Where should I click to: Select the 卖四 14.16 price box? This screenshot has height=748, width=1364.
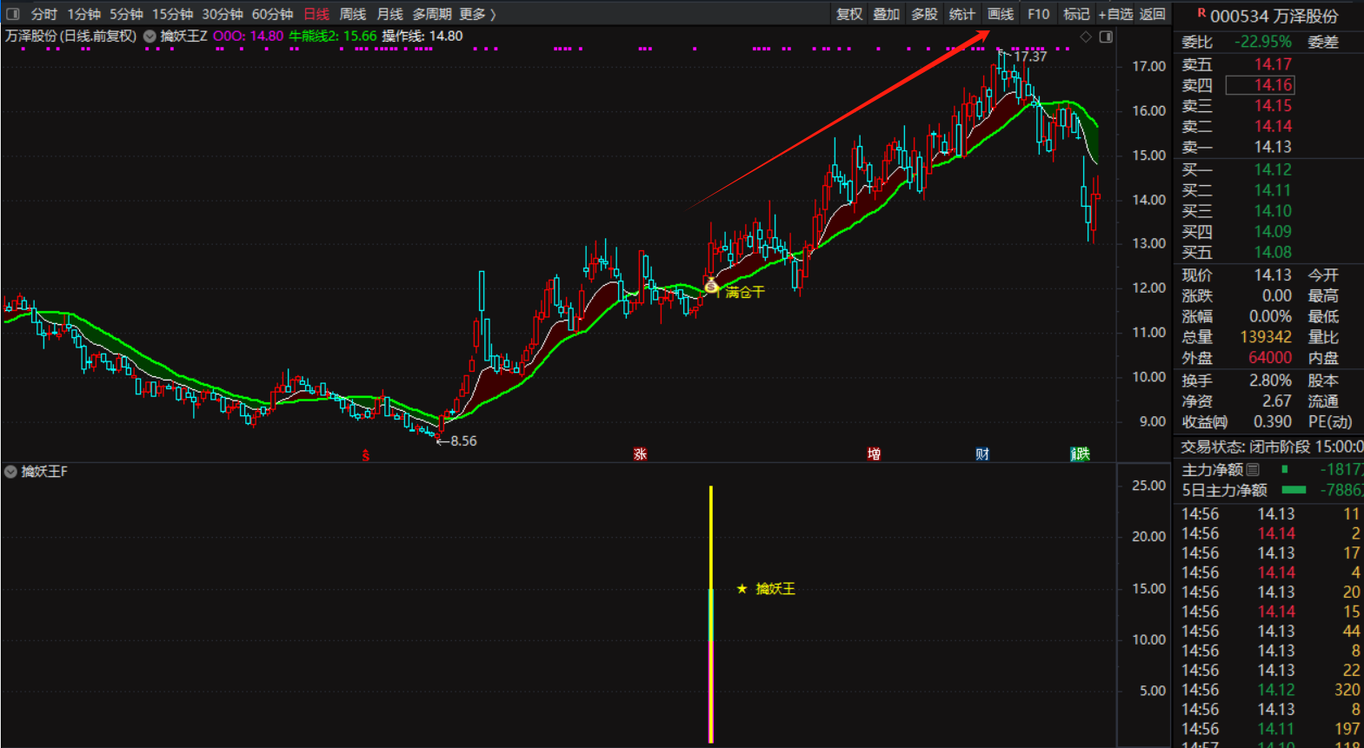pos(1260,85)
